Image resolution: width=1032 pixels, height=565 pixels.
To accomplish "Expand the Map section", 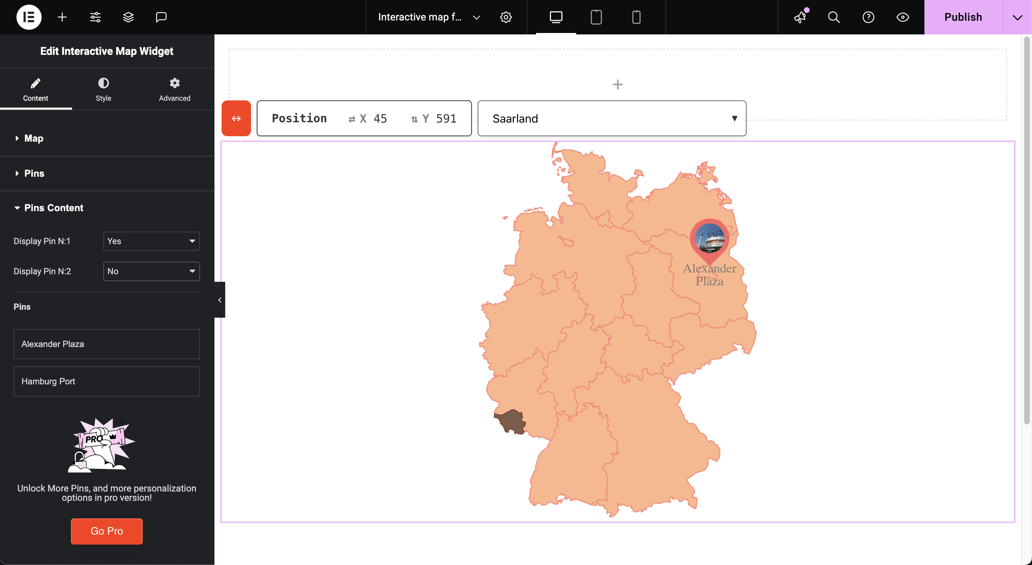I will tap(34, 138).
